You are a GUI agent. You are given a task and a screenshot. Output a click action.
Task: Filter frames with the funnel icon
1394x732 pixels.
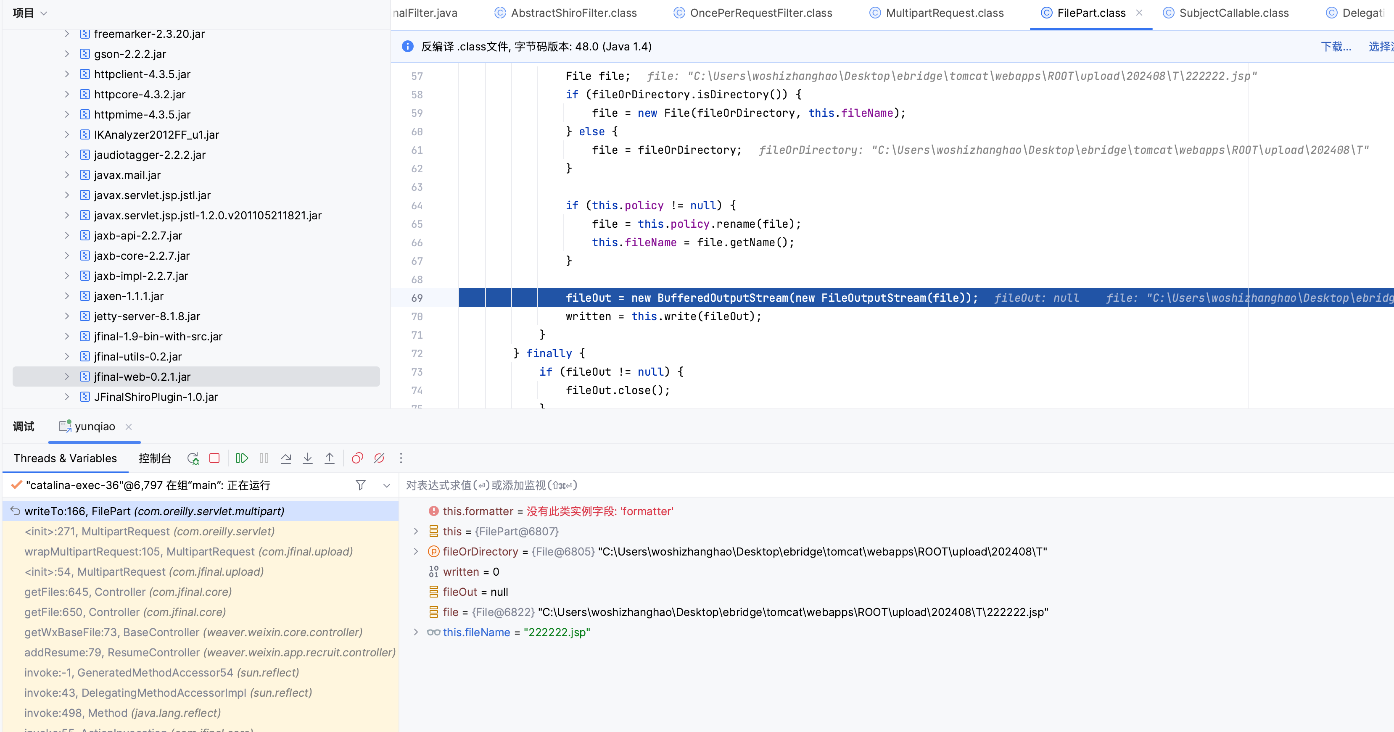[360, 485]
